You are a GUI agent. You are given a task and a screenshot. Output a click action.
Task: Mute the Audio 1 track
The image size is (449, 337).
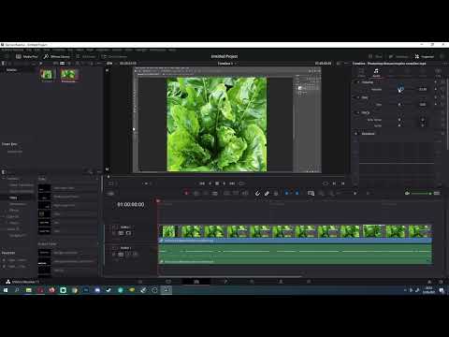(135, 254)
